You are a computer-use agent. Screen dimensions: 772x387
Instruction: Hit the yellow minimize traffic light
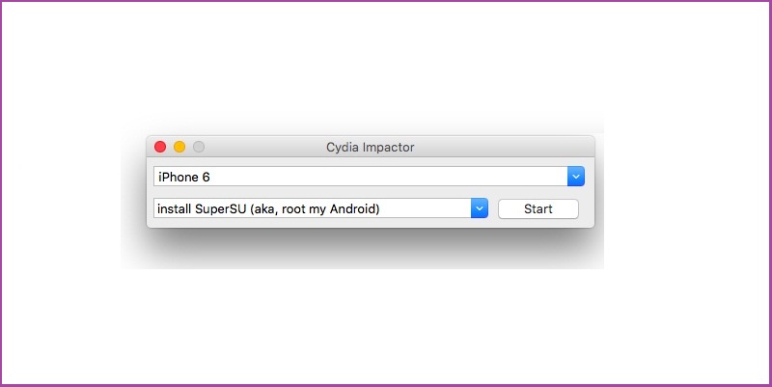[x=179, y=147]
